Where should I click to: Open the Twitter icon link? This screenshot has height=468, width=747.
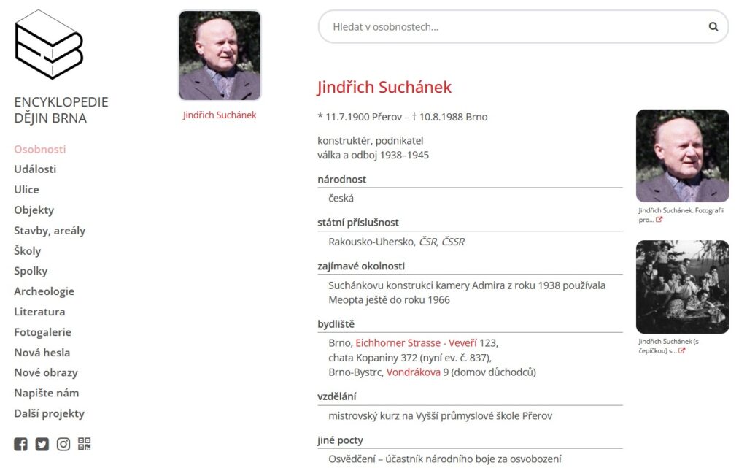coord(42,444)
